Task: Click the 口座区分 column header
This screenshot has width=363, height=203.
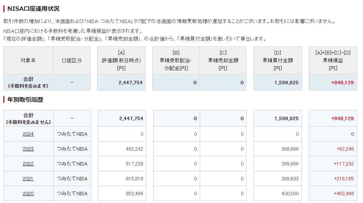Action: coord(72,61)
